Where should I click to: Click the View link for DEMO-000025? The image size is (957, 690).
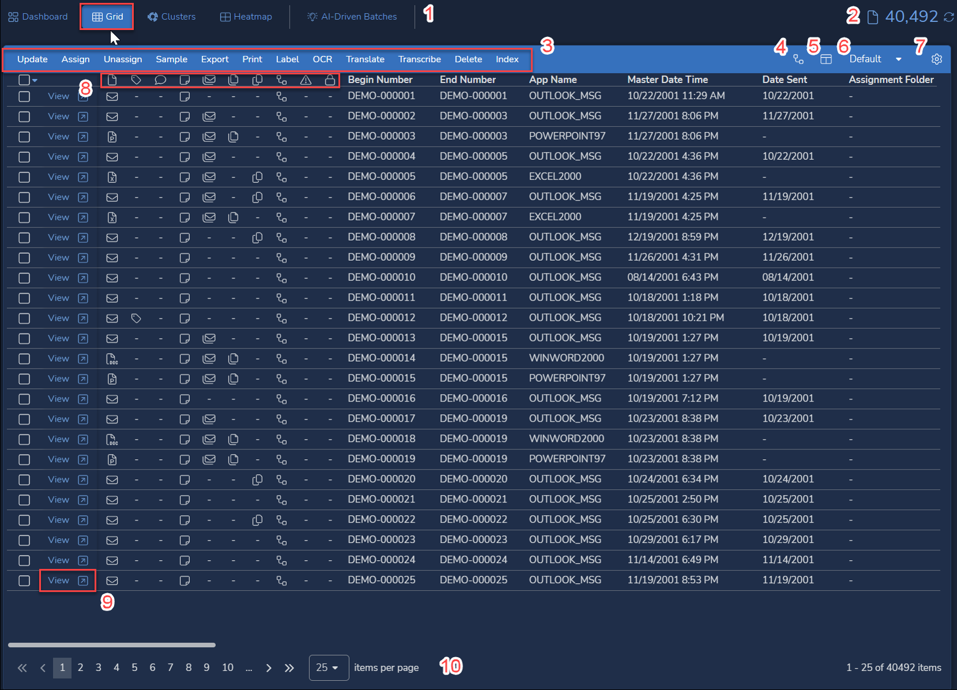click(58, 580)
